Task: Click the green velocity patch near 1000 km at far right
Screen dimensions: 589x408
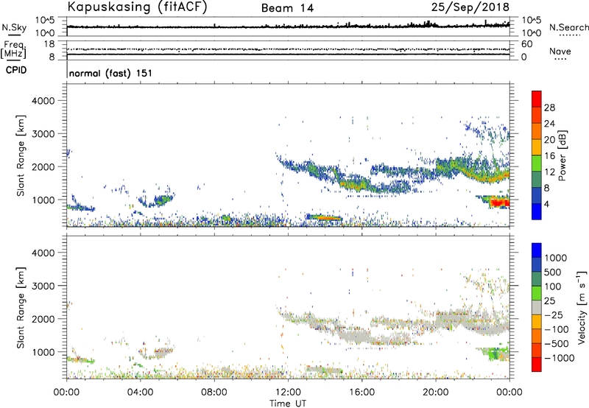Action: coord(495,354)
